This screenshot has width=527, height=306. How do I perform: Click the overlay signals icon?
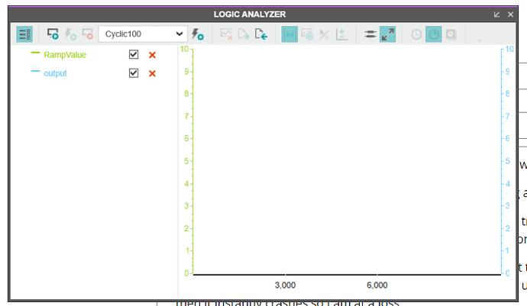click(x=370, y=34)
